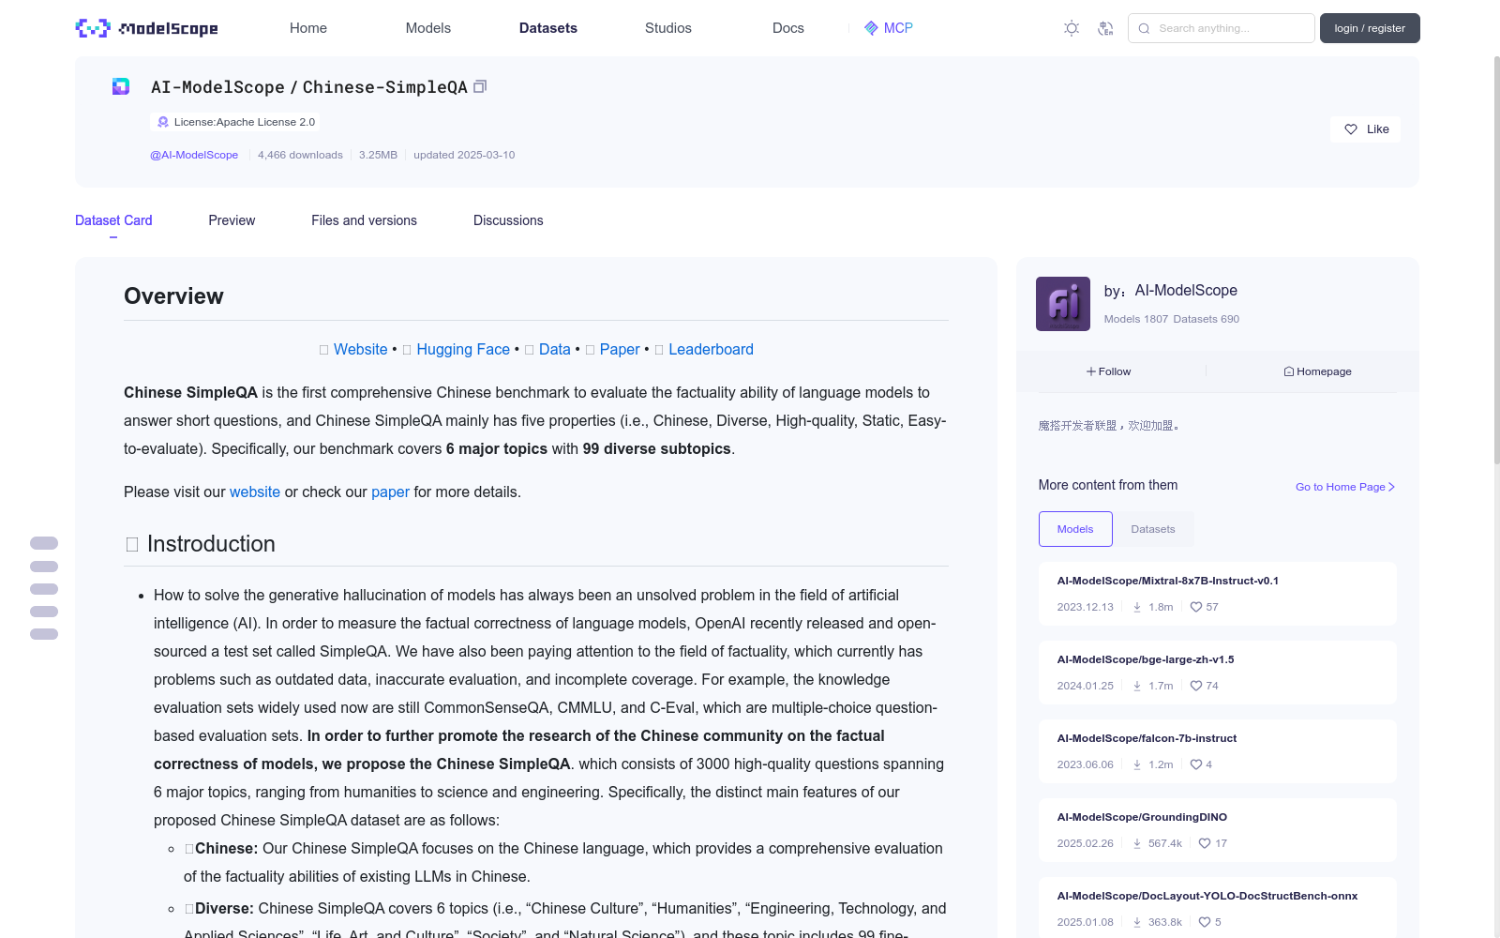Visit the organization Homepage button
The image size is (1500, 938).
tap(1318, 371)
